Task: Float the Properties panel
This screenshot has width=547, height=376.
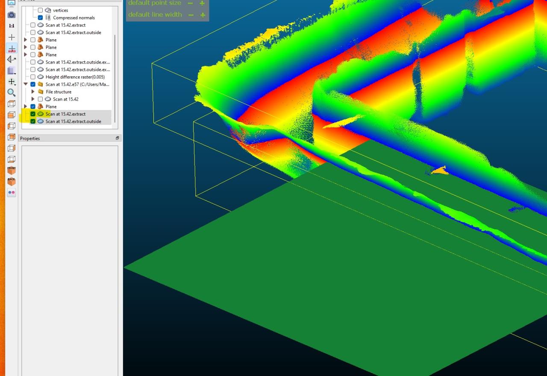Action: 117,138
